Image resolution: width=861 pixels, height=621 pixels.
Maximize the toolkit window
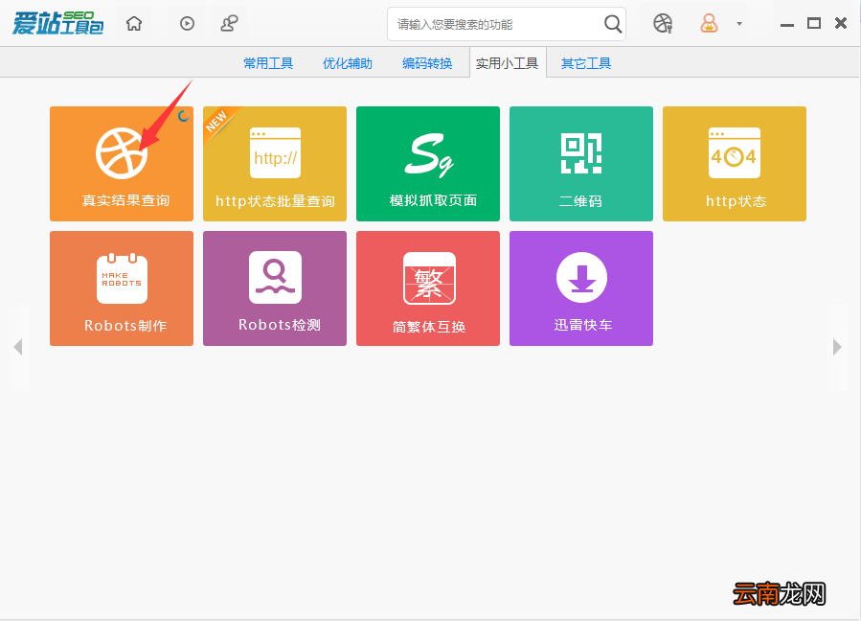tap(814, 23)
